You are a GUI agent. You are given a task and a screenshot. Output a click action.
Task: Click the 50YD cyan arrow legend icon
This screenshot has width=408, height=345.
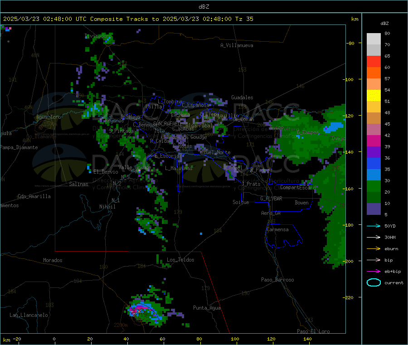click(374, 226)
